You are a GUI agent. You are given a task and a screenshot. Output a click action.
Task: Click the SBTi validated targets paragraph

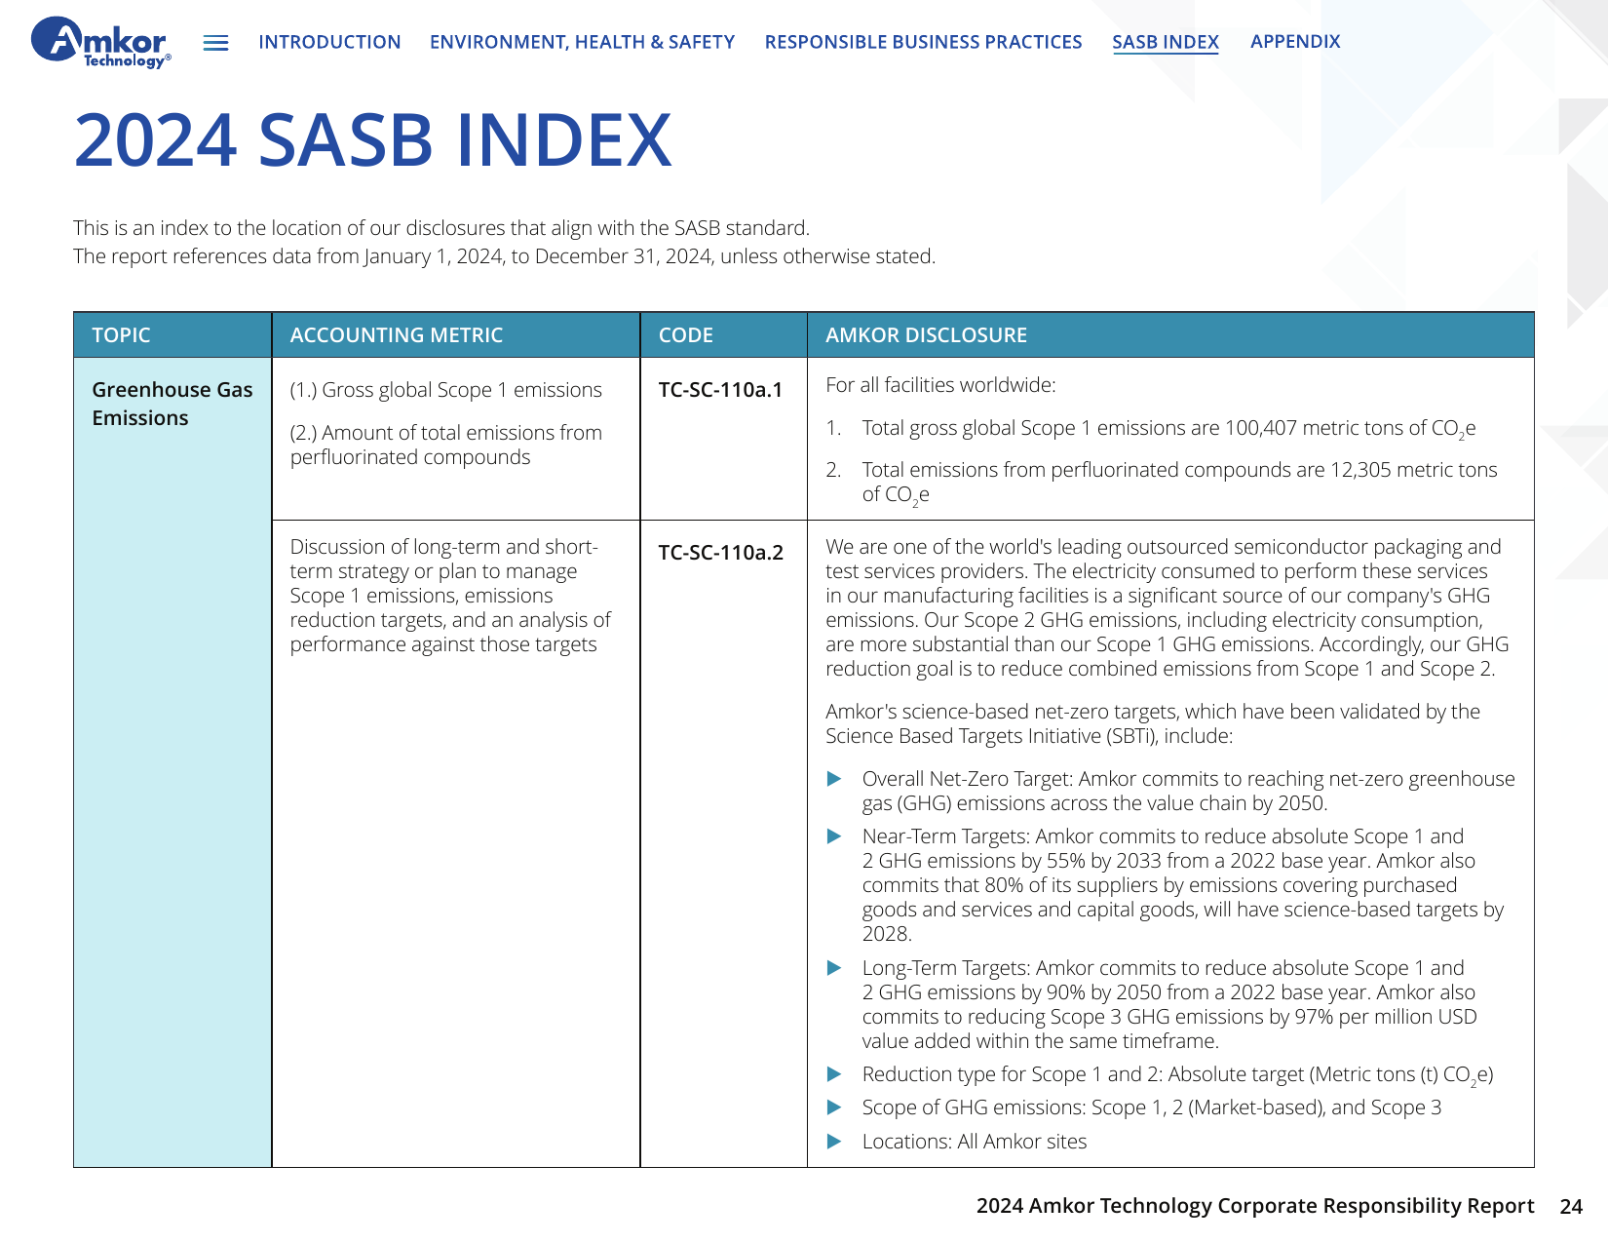(1153, 723)
